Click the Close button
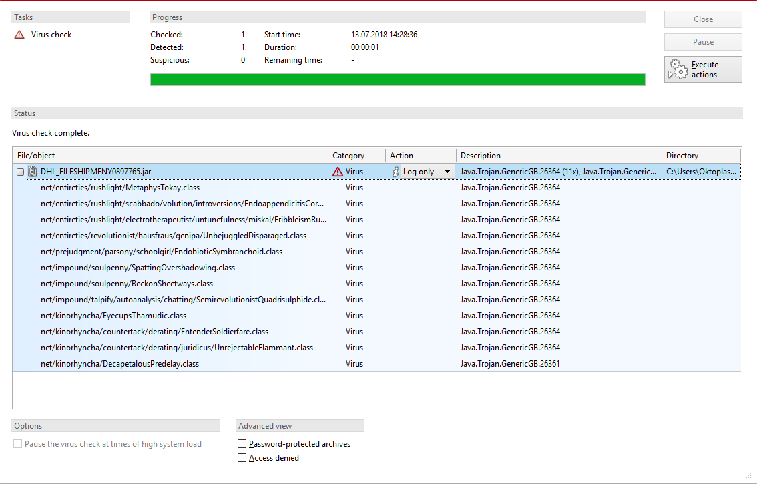Screen dimensions: 757x484 click(703, 19)
